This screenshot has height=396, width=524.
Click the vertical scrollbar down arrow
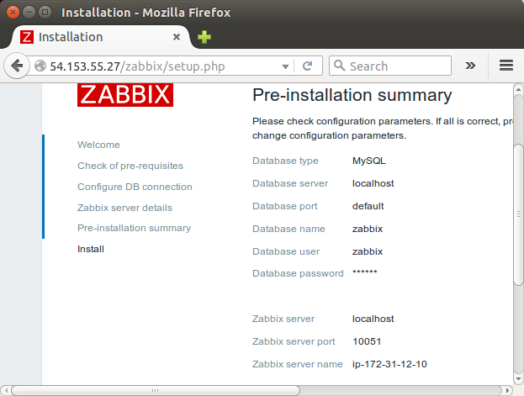click(518, 379)
